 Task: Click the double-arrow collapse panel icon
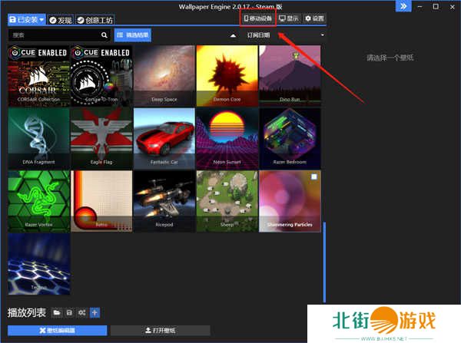pos(402,6)
